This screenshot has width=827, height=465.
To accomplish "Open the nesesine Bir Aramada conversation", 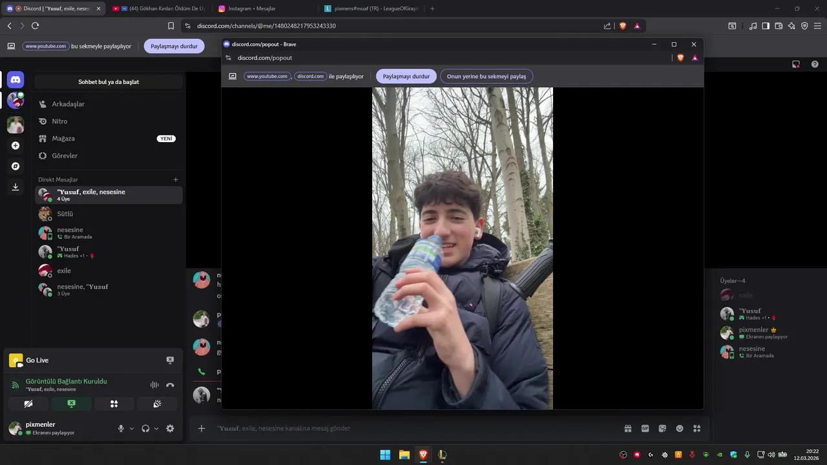I will (x=109, y=233).
